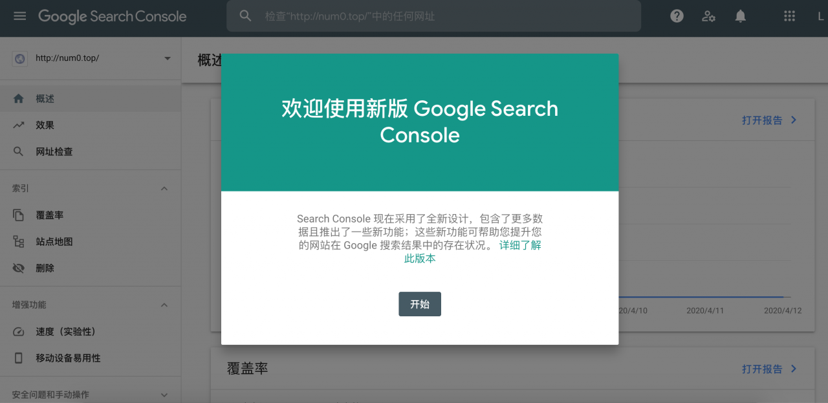Open the help question mark icon
The image size is (828, 403).
677,16
